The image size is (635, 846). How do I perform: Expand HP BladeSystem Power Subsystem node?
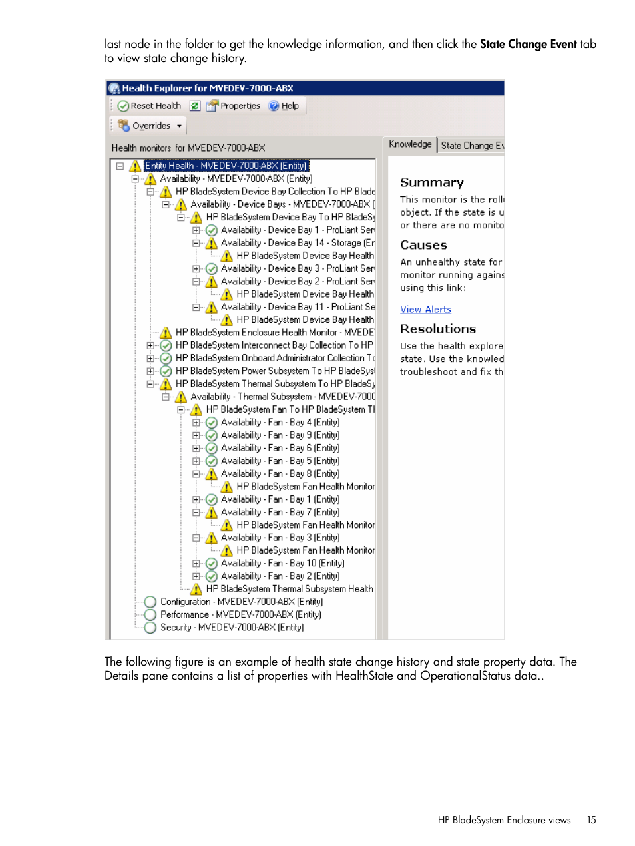click(x=150, y=371)
